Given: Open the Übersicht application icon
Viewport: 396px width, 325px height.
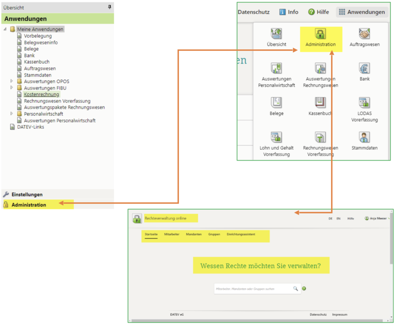Looking at the screenshot, I should point(276,34).
